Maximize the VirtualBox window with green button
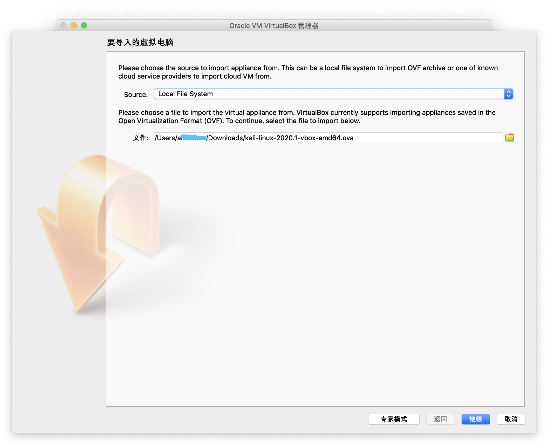This screenshot has width=548, height=447. [84, 25]
